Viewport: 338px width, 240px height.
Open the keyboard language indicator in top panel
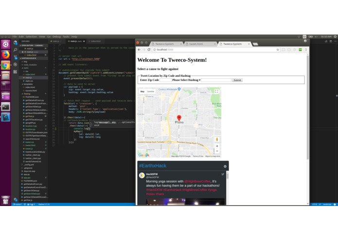coord(304,36)
